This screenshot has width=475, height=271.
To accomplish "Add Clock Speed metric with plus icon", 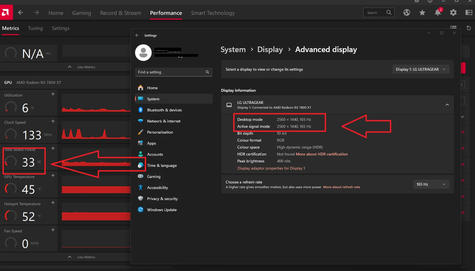I will tap(53, 121).
